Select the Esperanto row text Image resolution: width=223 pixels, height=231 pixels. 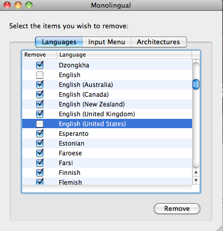click(x=74, y=134)
